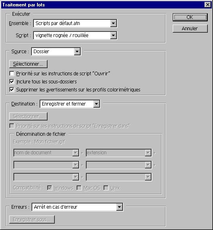Click the Annuler button

point(190,29)
